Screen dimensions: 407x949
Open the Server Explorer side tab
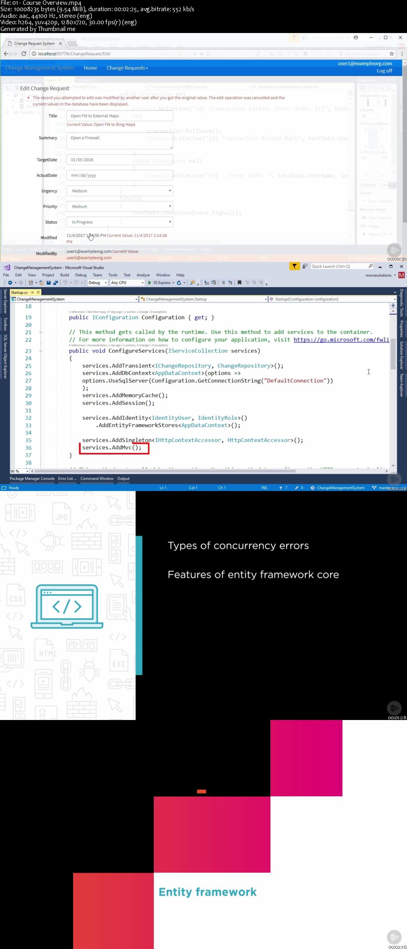click(x=5, y=301)
